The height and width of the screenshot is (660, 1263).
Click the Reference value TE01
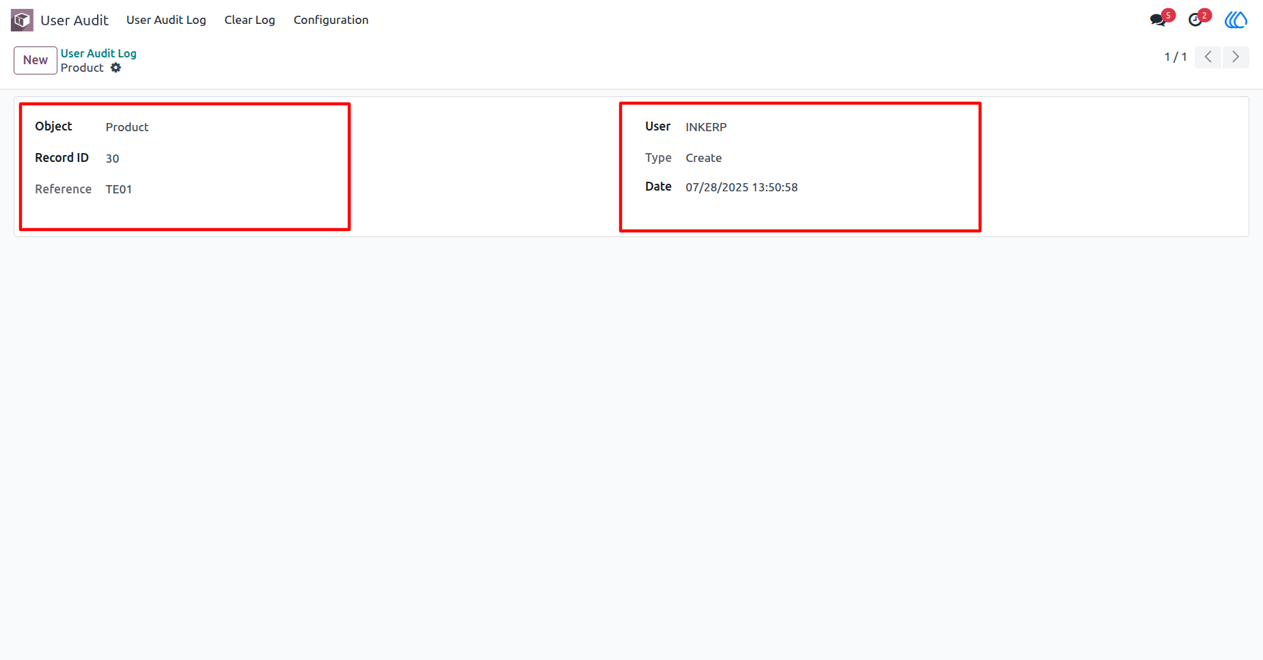(x=119, y=189)
